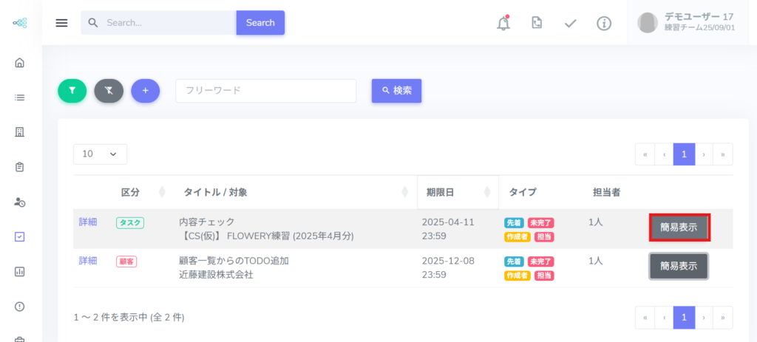Screen dimensions: 757x342
Task: Click the フリーワード input field
Action: [x=265, y=91]
